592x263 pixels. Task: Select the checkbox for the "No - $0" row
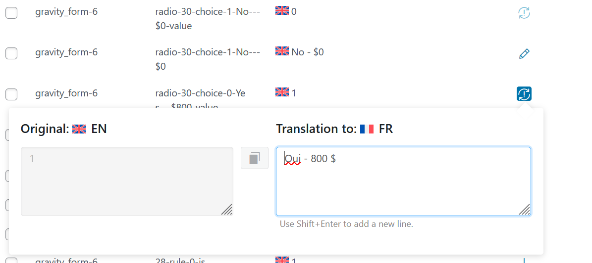point(11,53)
